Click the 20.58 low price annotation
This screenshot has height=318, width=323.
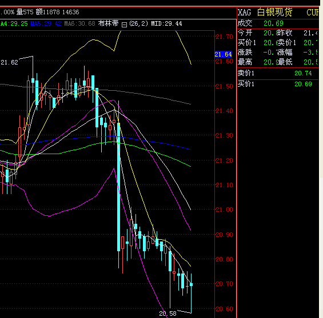(x=168, y=313)
